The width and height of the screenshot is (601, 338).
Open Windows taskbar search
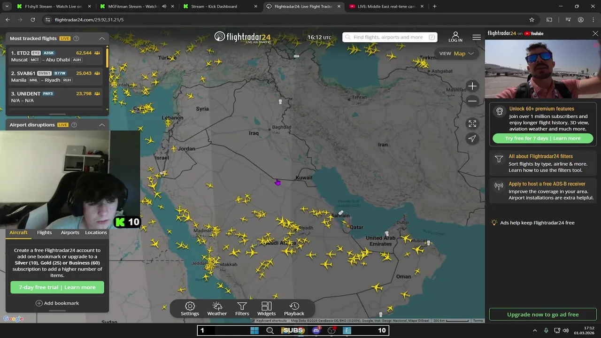(x=270, y=330)
